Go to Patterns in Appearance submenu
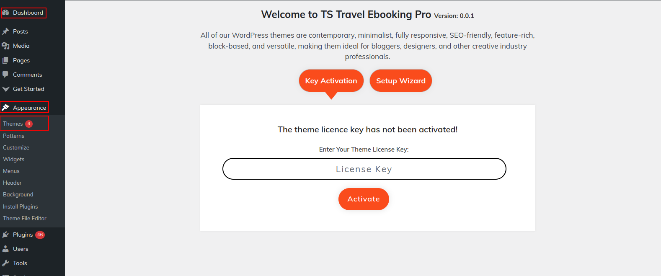 [x=13, y=136]
